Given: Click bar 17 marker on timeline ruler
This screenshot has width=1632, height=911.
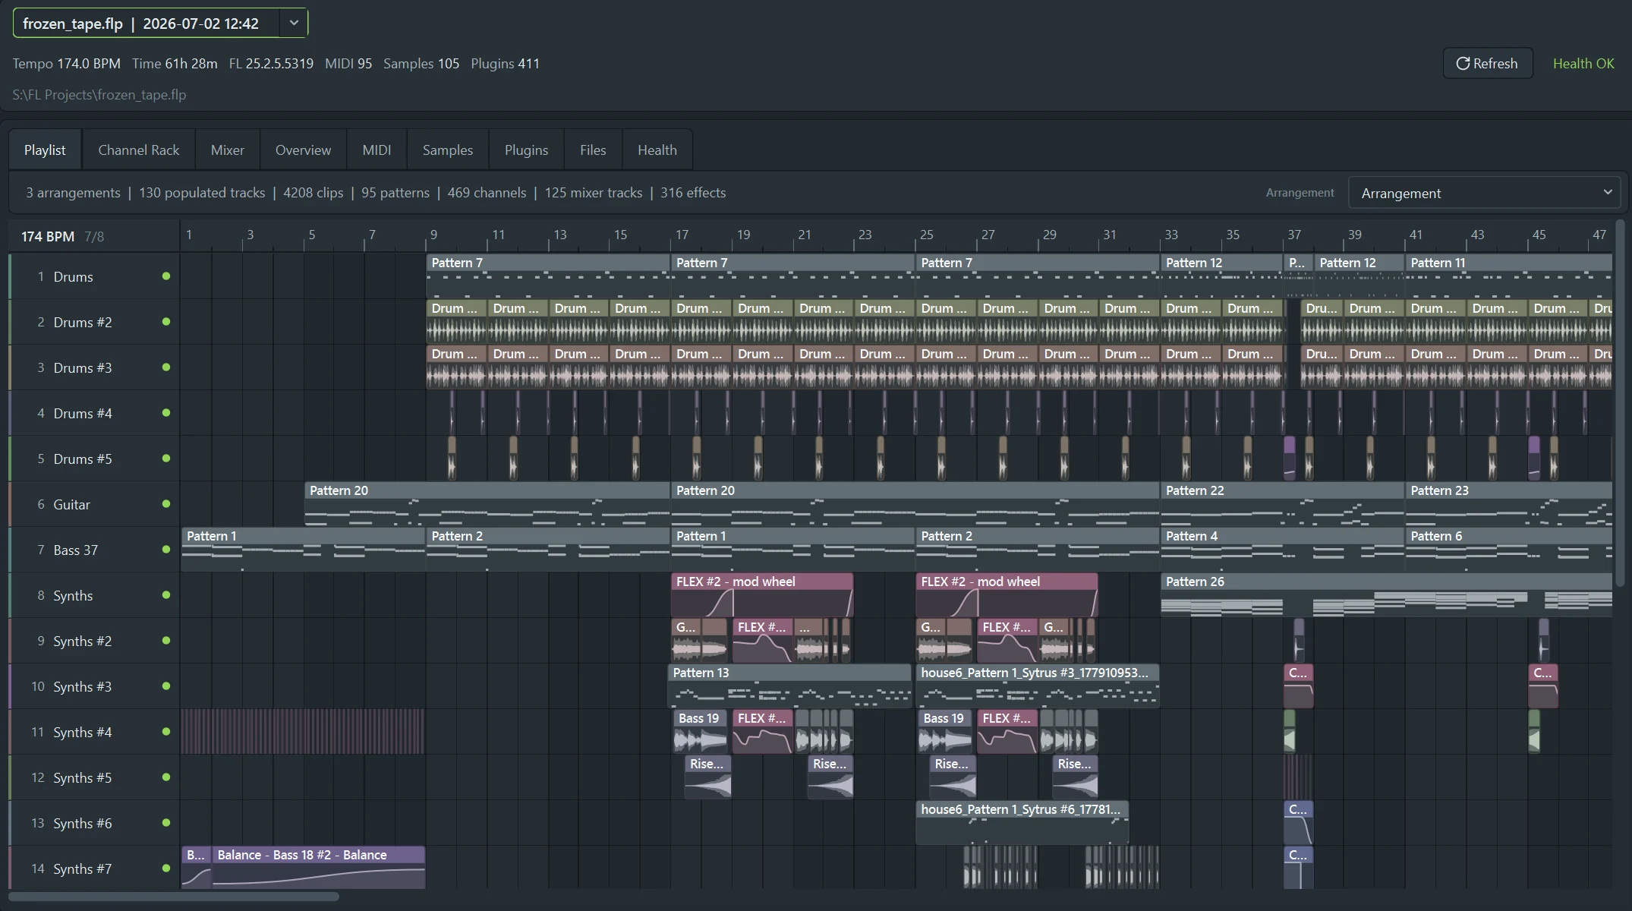Looking at the screenshot, I should point(682,235).
